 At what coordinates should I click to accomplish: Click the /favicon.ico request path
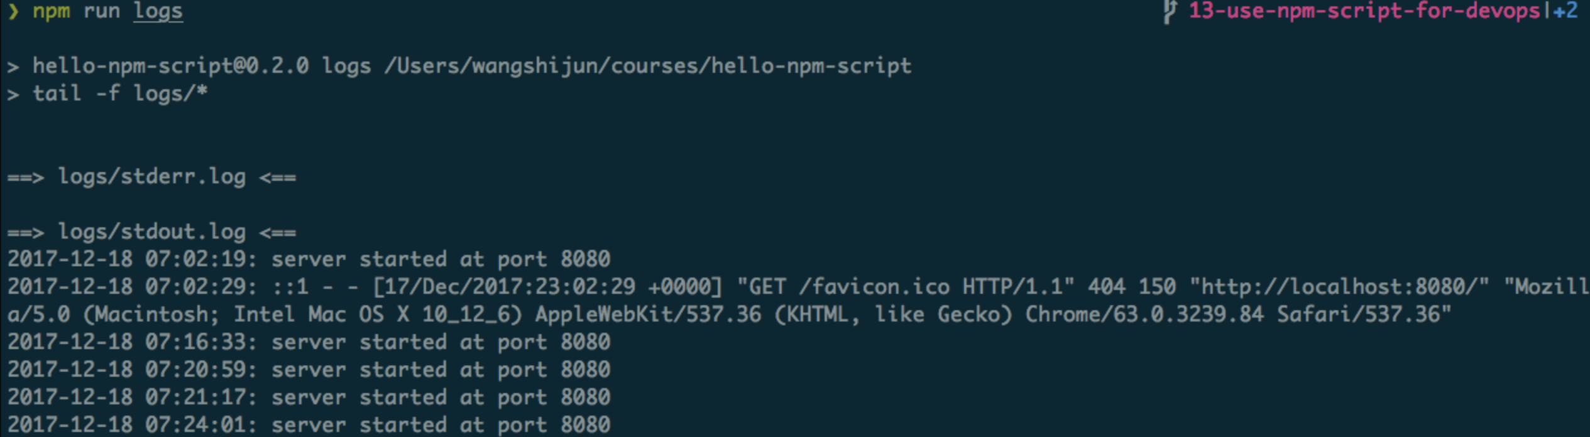pyautogui.click(x=874, y=286)
